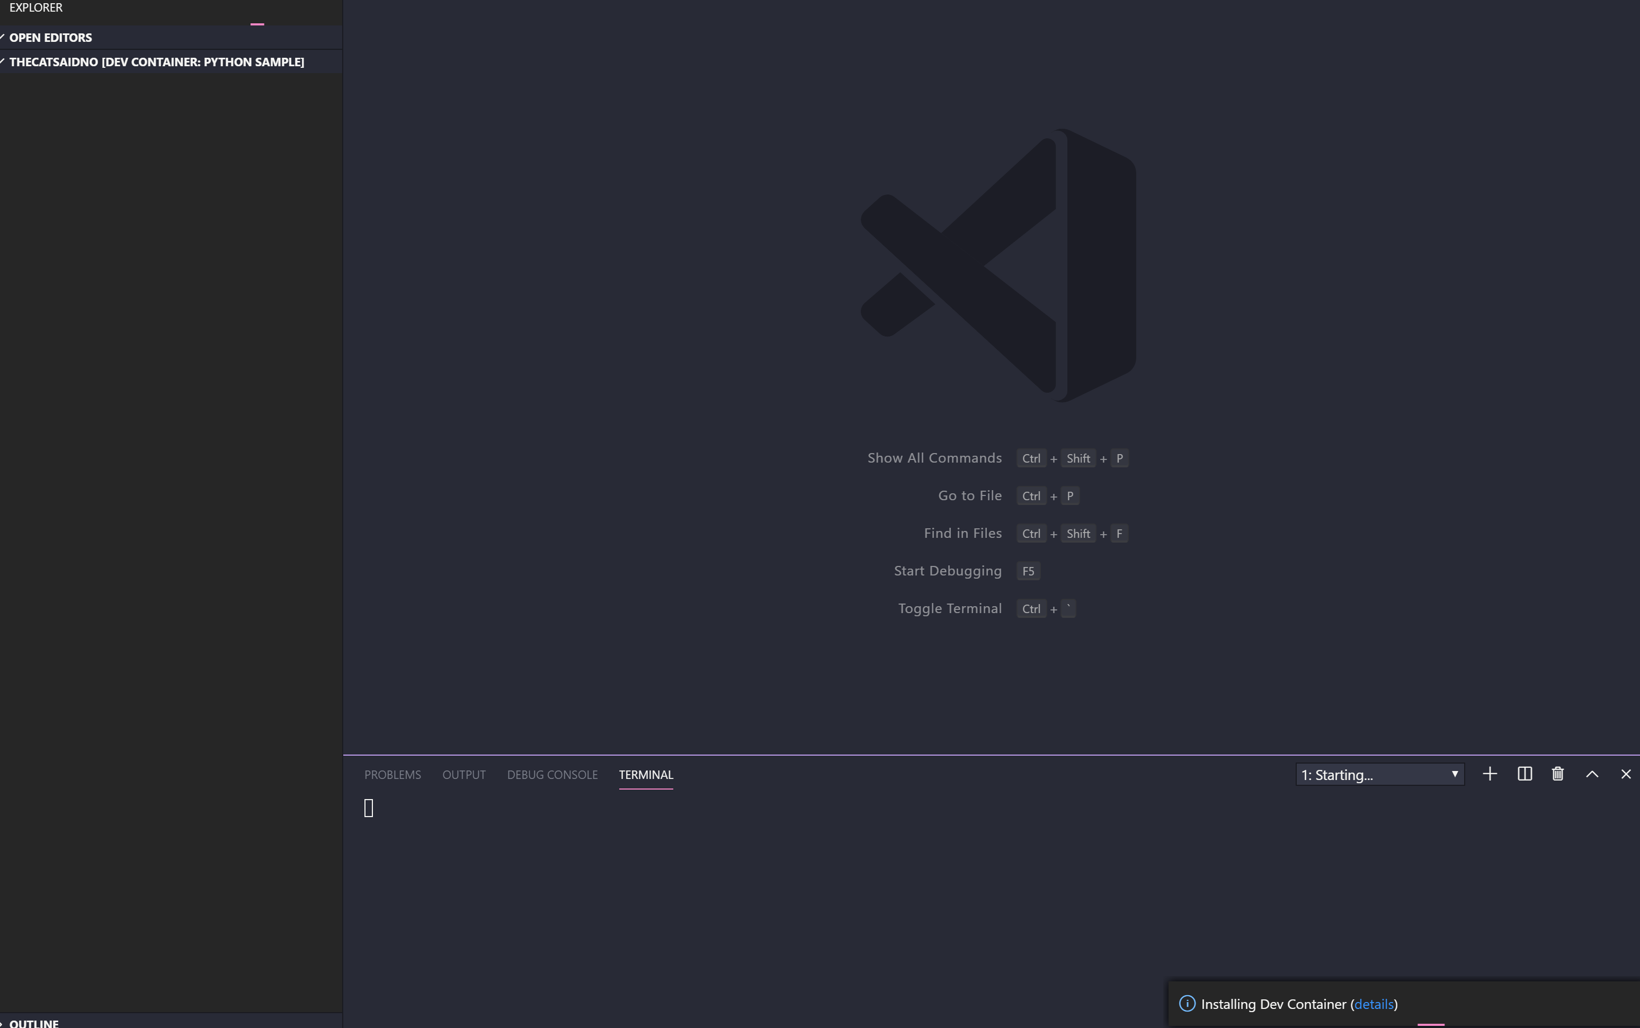This screenshot has height=1028, width=1640.
Task: Close the bottom panel with the X icon
Action: 1626,774
